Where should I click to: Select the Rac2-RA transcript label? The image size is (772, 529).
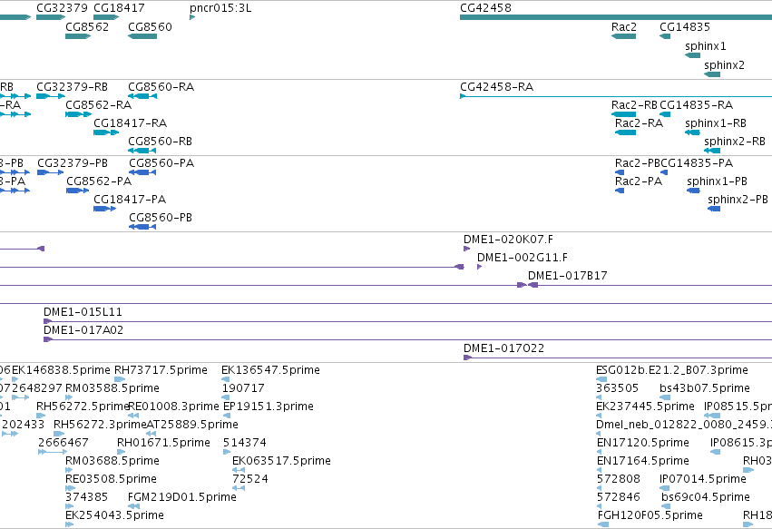[x=639, y=123]
